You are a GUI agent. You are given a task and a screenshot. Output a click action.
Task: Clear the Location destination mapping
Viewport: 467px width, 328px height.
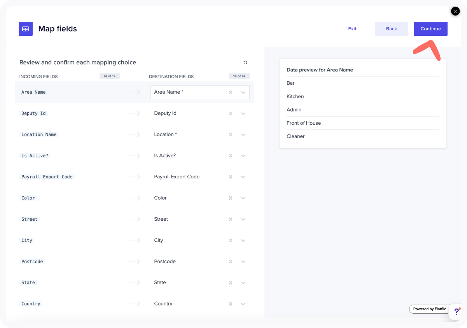point(231,134)
